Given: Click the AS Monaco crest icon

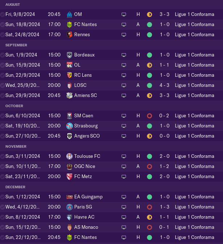Looking at the screenshot, I should click(70, 227).
